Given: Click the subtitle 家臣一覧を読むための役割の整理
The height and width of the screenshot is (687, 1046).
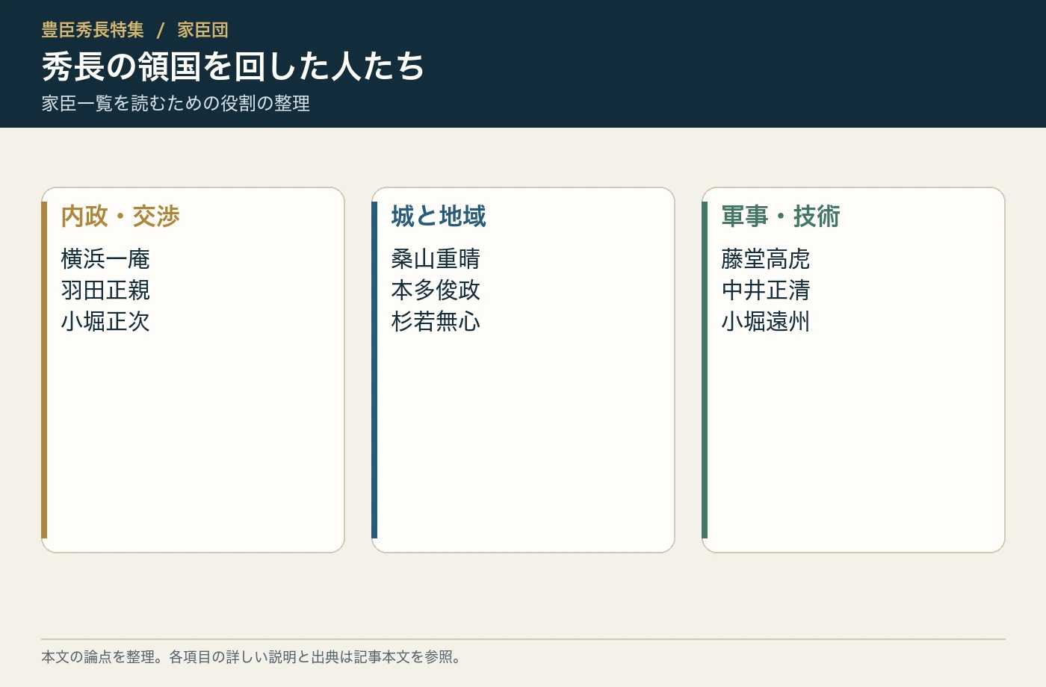Looking at the screenshot, I should 176,103.
